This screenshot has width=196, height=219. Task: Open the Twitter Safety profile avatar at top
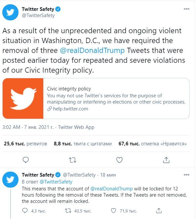pos(10,12)
